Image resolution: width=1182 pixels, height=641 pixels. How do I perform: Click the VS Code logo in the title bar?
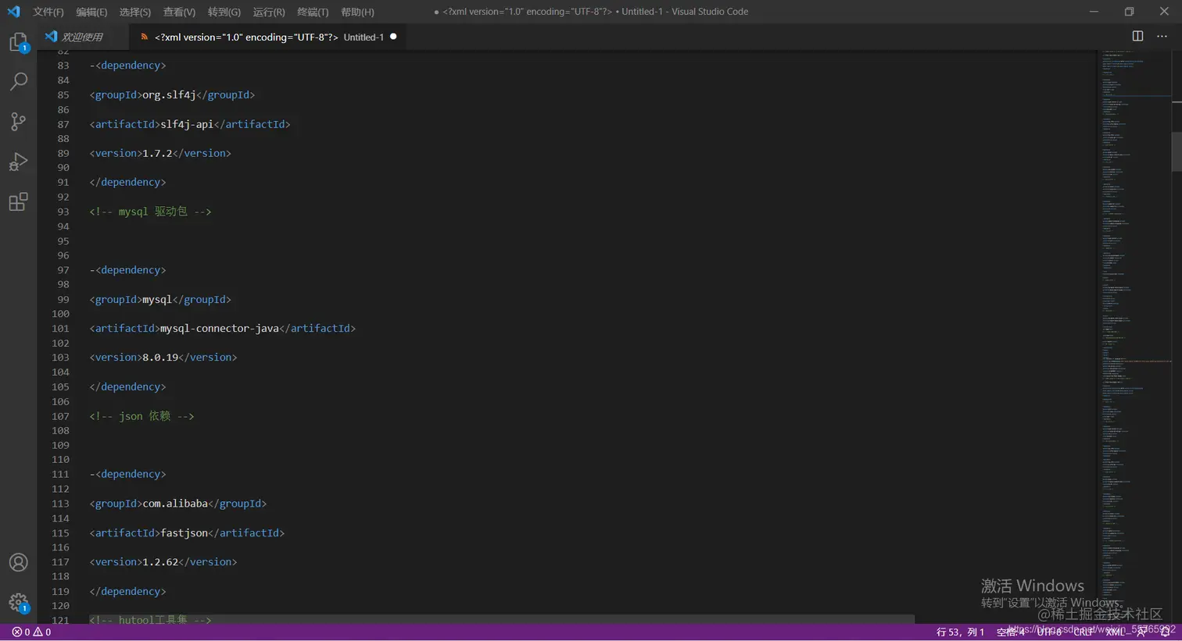[13, 12]
